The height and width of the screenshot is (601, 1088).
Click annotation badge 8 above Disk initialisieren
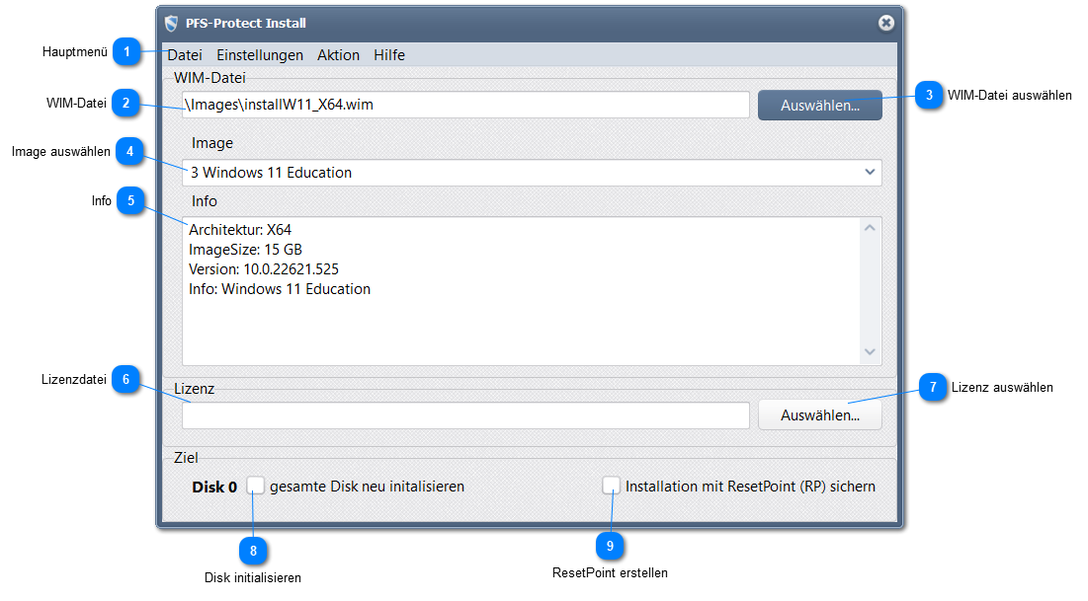click(x=253, y=549)
